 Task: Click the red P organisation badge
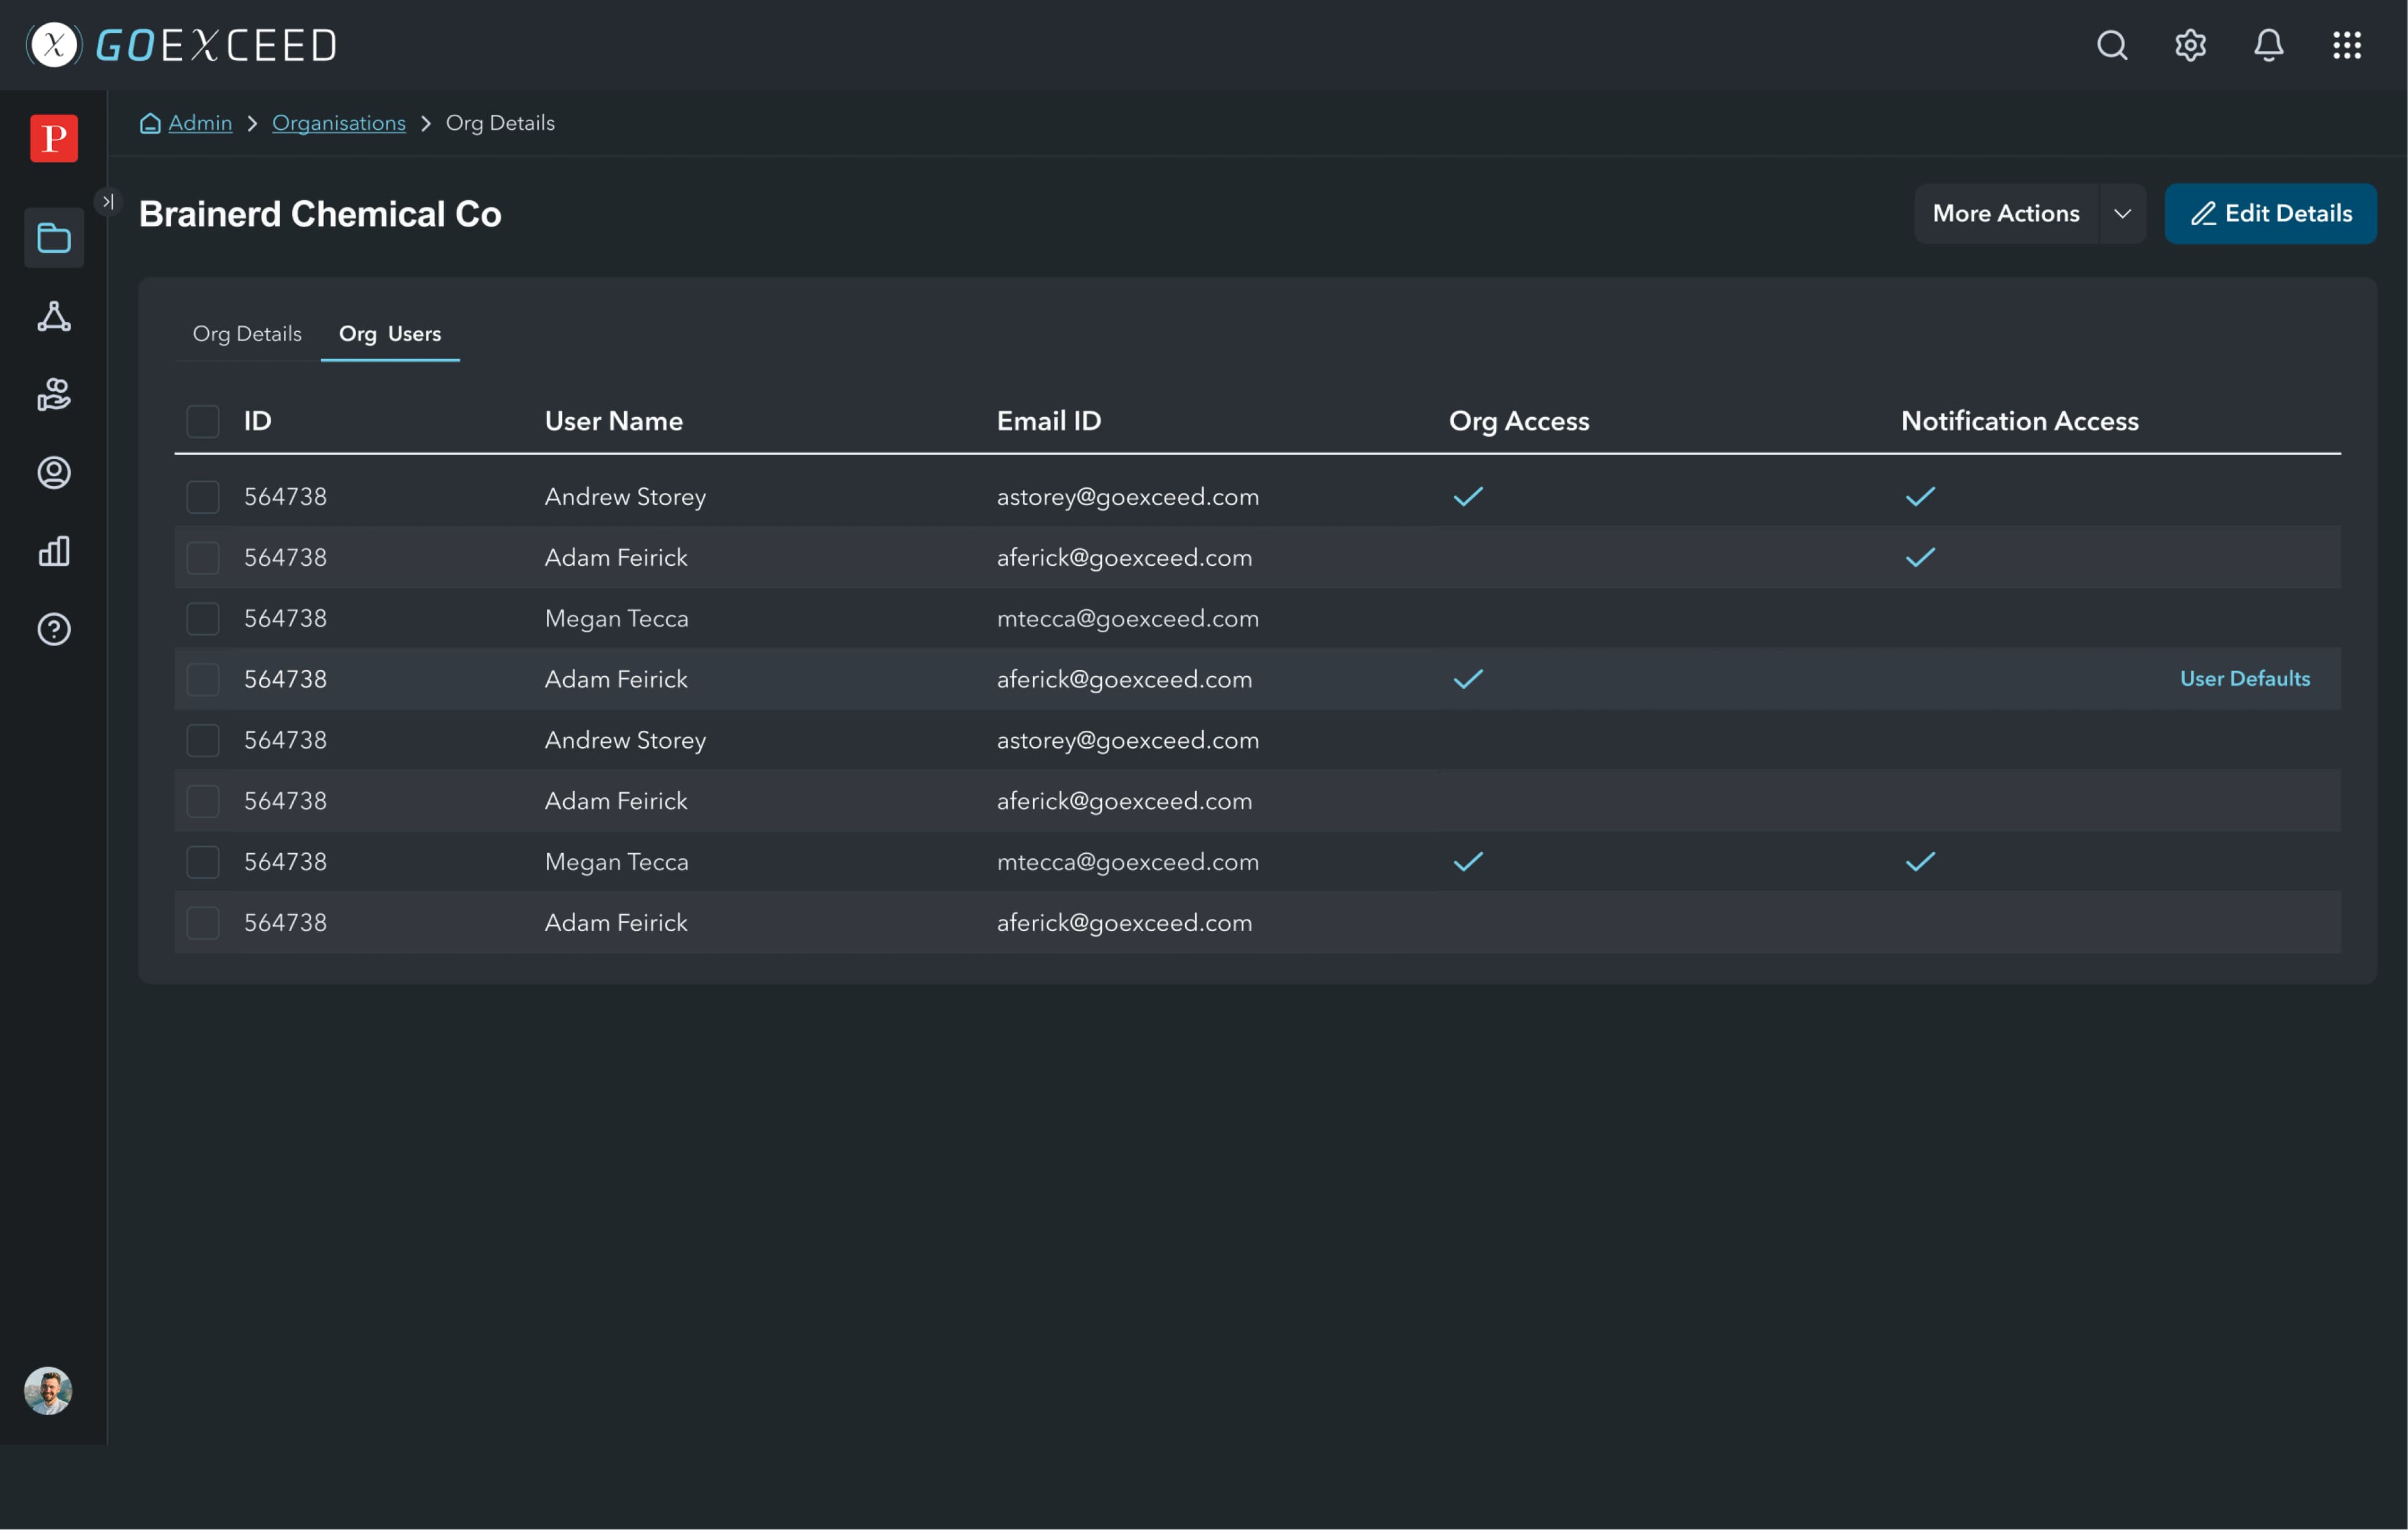coord(54,138)
